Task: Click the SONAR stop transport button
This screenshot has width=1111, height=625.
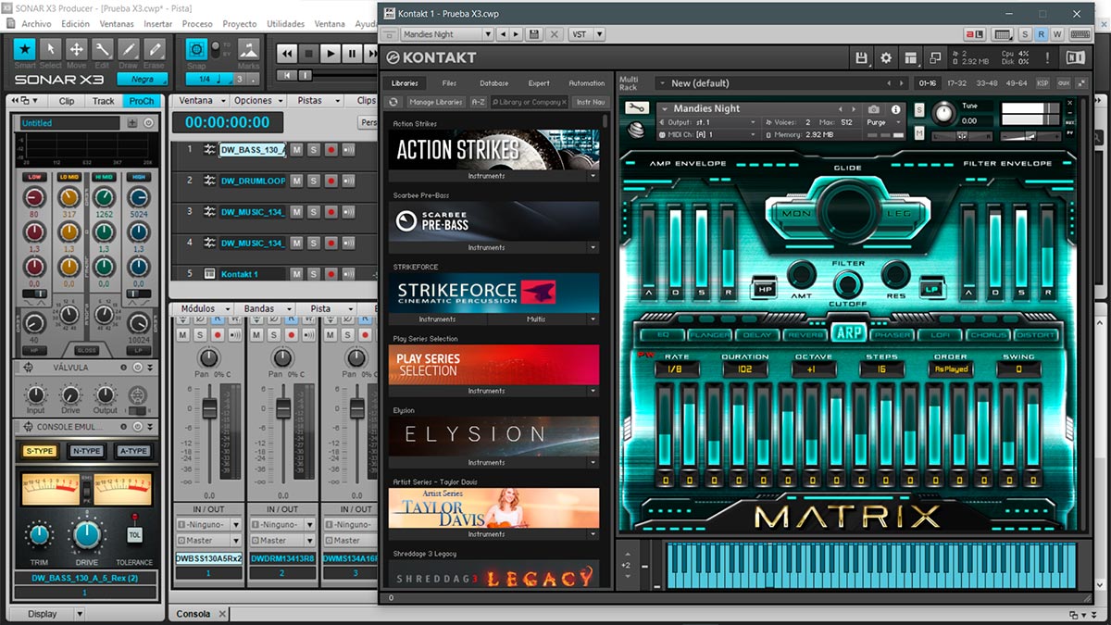Action: pyautogui.click(x=309, y=55)
